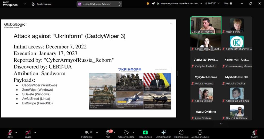The height and width of the screenshot is (139, 264).
Task: Click the GlobalLogic logo on the slide
Action: (x=15, y=25)
